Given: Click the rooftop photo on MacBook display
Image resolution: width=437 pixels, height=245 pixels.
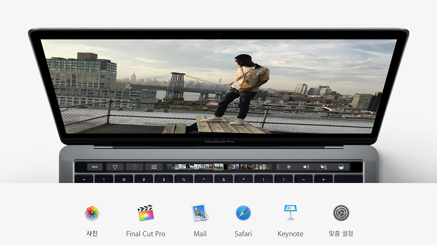Looking at the screenshot, I should 219,86.
